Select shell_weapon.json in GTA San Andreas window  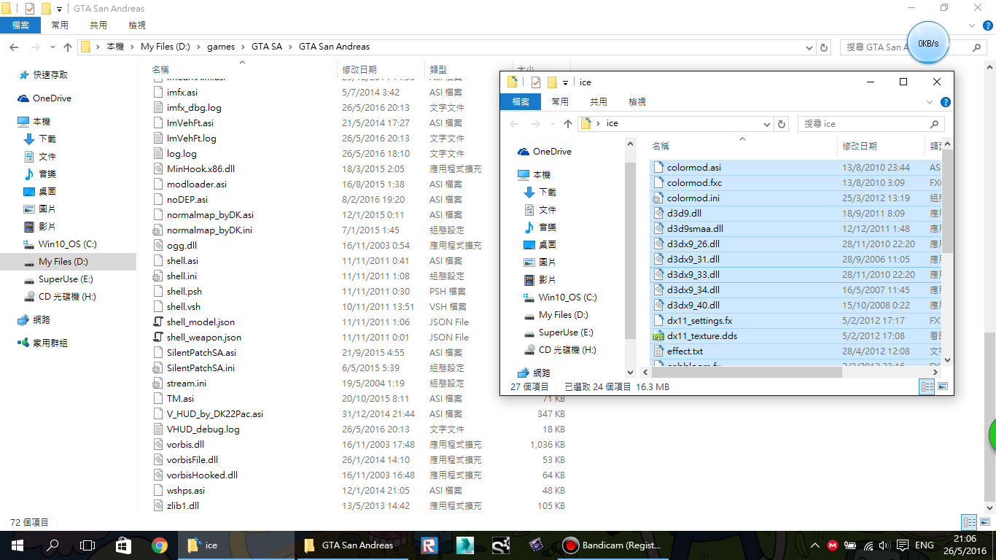[203, 338]
